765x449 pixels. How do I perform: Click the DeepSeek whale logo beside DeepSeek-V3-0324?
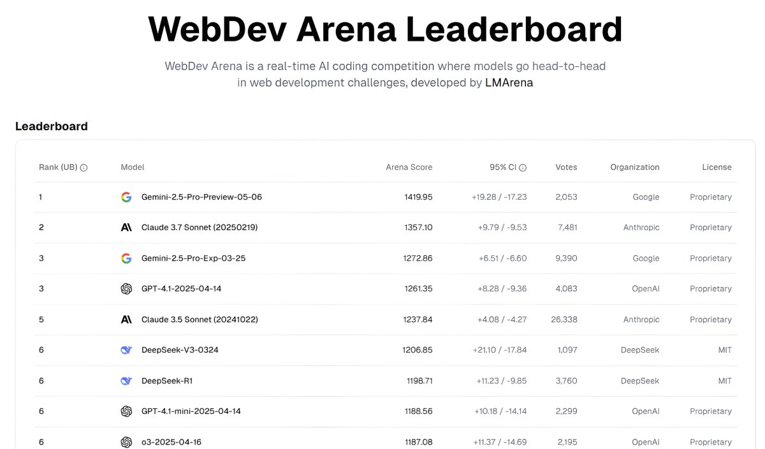click(x=126, y=350)
